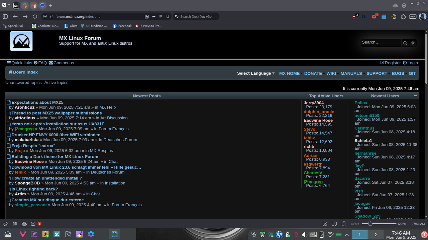Viewport: 428px width, 240px height.
Task: Open the mail extension icon with badge
Action: tap(374, 16)
